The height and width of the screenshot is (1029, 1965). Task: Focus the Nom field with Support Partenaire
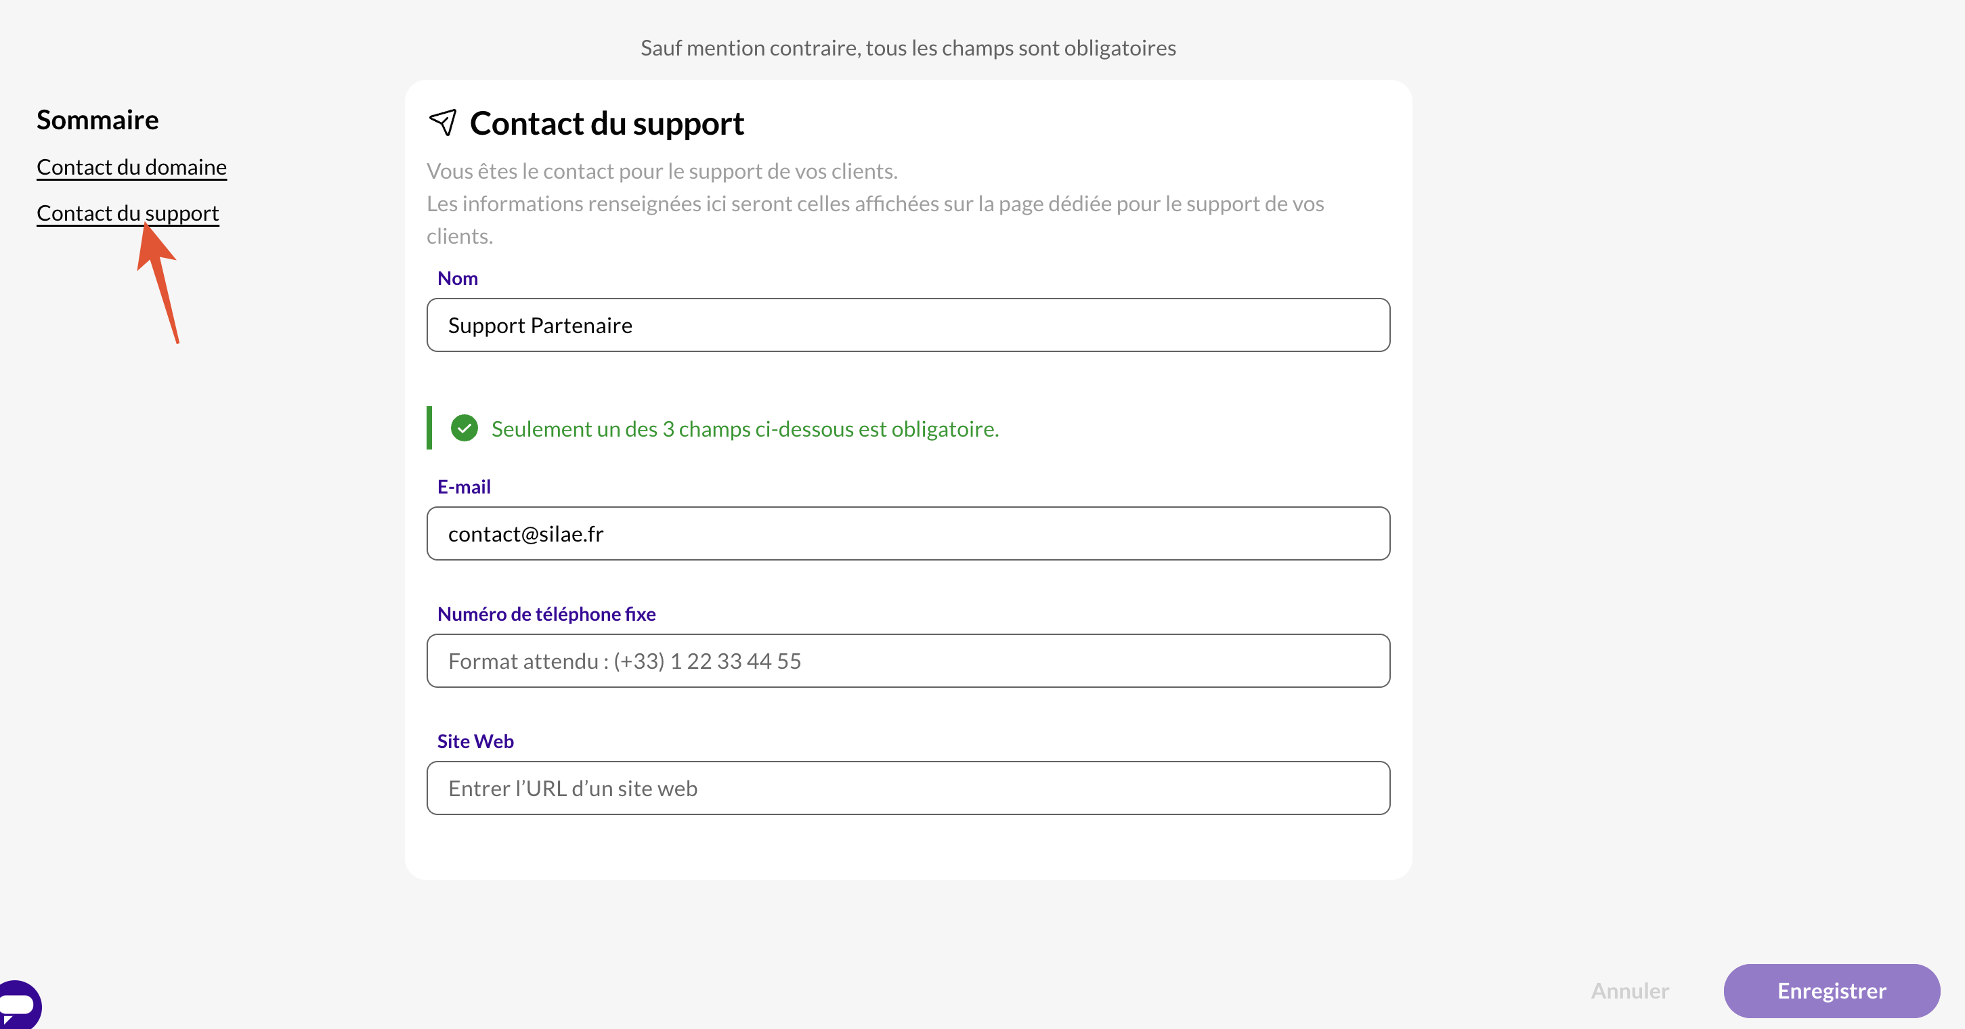click(x=908, y=325)
